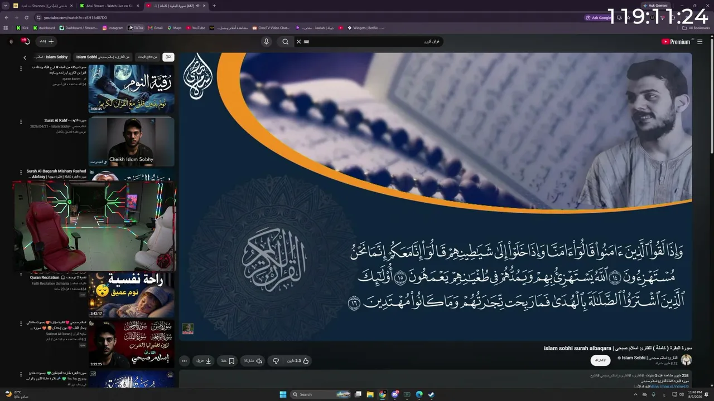Image resolution: width=714 pixels, height=401 pixels.
Task: Click the address bar URL field
Action: click(x=312, y=17)
